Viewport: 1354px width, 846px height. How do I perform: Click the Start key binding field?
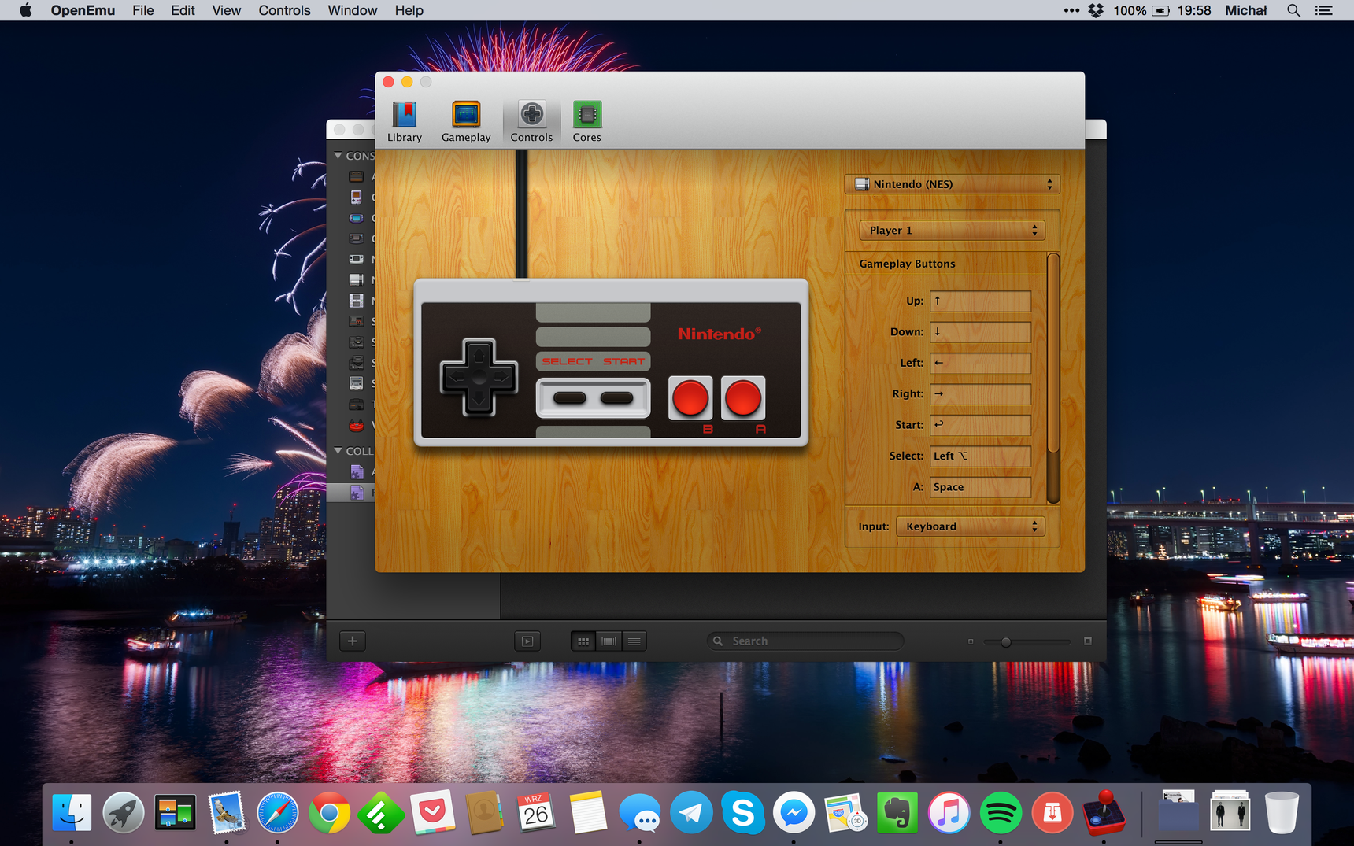(x=980, y=425)
